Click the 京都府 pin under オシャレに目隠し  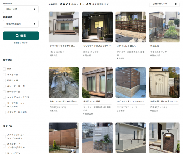(118, 58)
